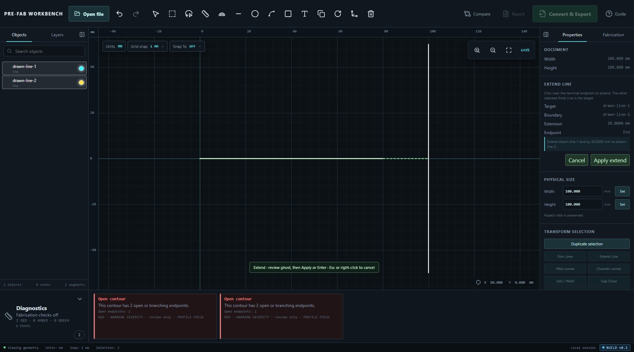Click the Open file button
Image resolution: width=634 pixels, height=352 pixels.
coord(89,14)
